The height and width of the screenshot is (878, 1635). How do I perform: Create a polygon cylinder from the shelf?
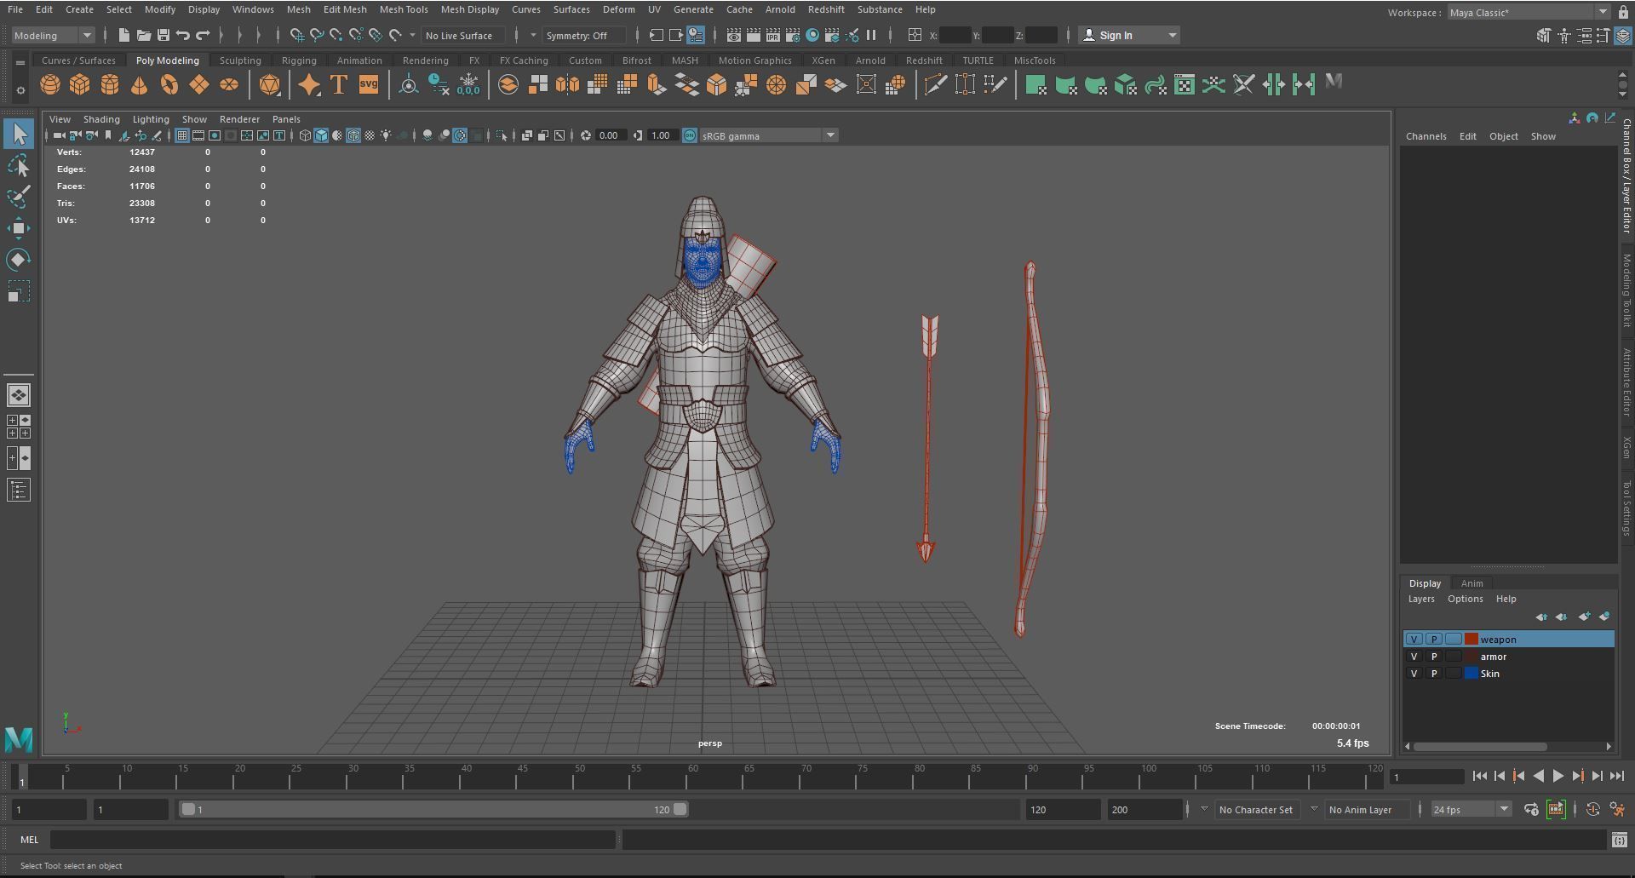(x=110, y=85)
